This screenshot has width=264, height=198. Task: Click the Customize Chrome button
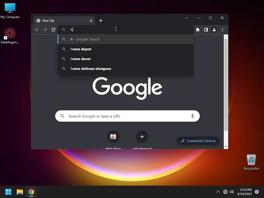(198, 141)
